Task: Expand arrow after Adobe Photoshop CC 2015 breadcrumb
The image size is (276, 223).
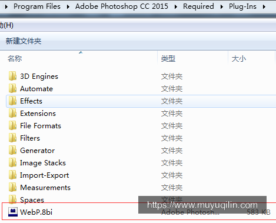Action: coord(176,7)
